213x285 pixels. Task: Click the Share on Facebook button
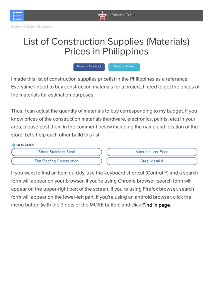point(89,67)
